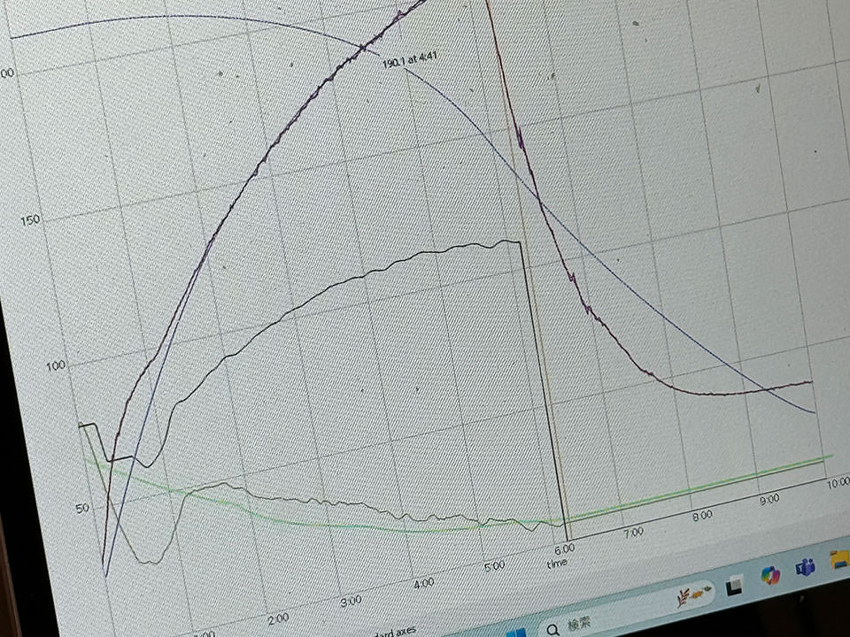Click the 9:00 time axis tick label
Screen dimensions: 850x637
pos(769,499)
